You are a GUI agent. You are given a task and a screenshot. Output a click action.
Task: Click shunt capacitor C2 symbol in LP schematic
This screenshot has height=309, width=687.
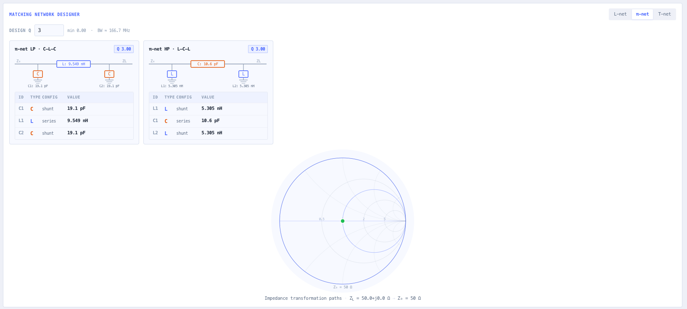109,74
